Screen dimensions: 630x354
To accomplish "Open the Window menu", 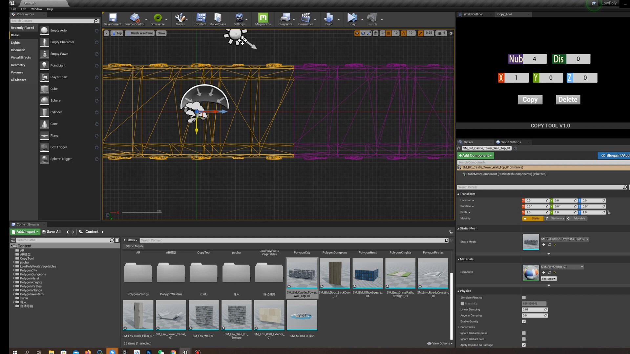I will (36, 9).
